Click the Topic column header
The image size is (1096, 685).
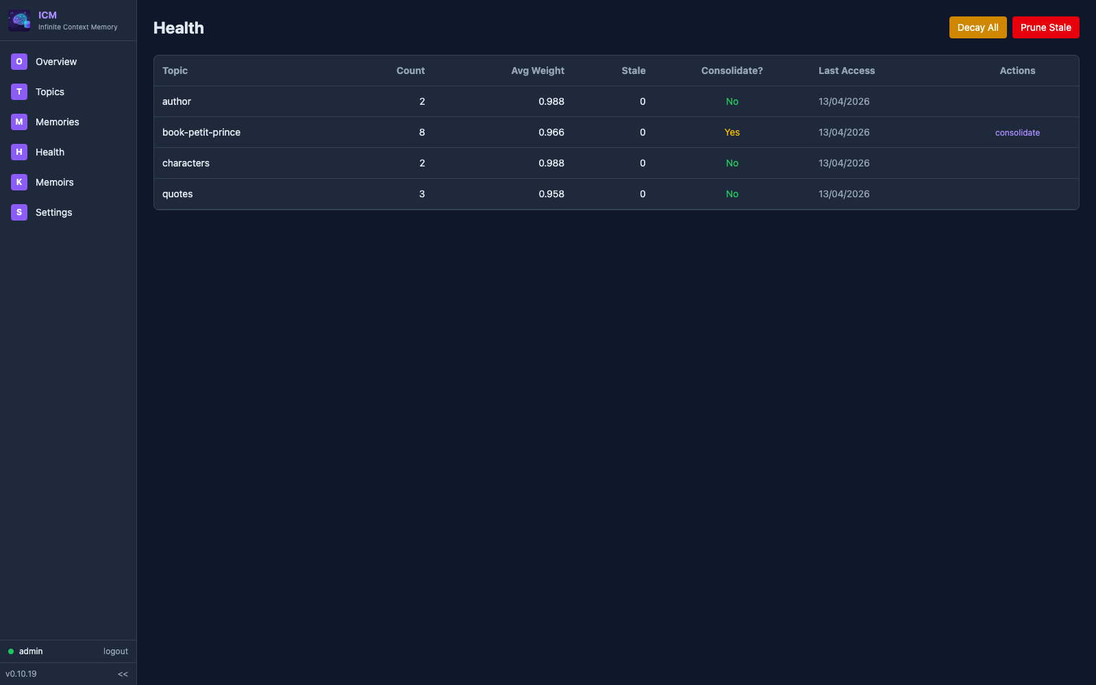pos(175,71)
